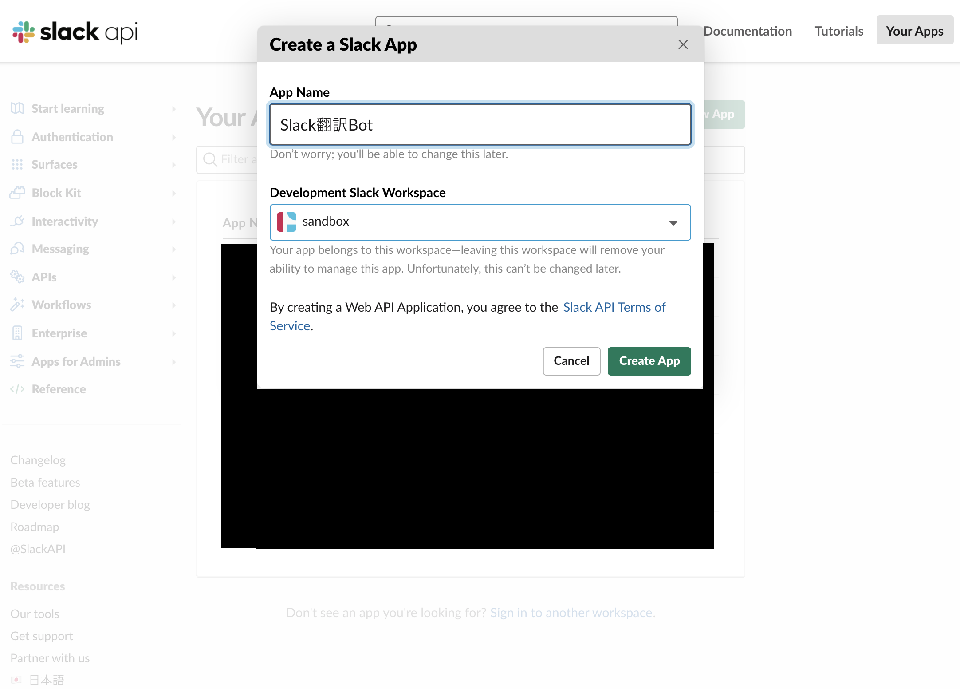
Task: Click the Cancel button
Action: coord(571,361)
